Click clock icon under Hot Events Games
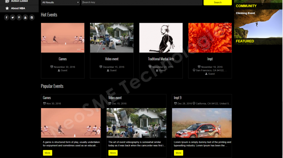This screenshot has width=283, height=158. (x=52, y=67)
